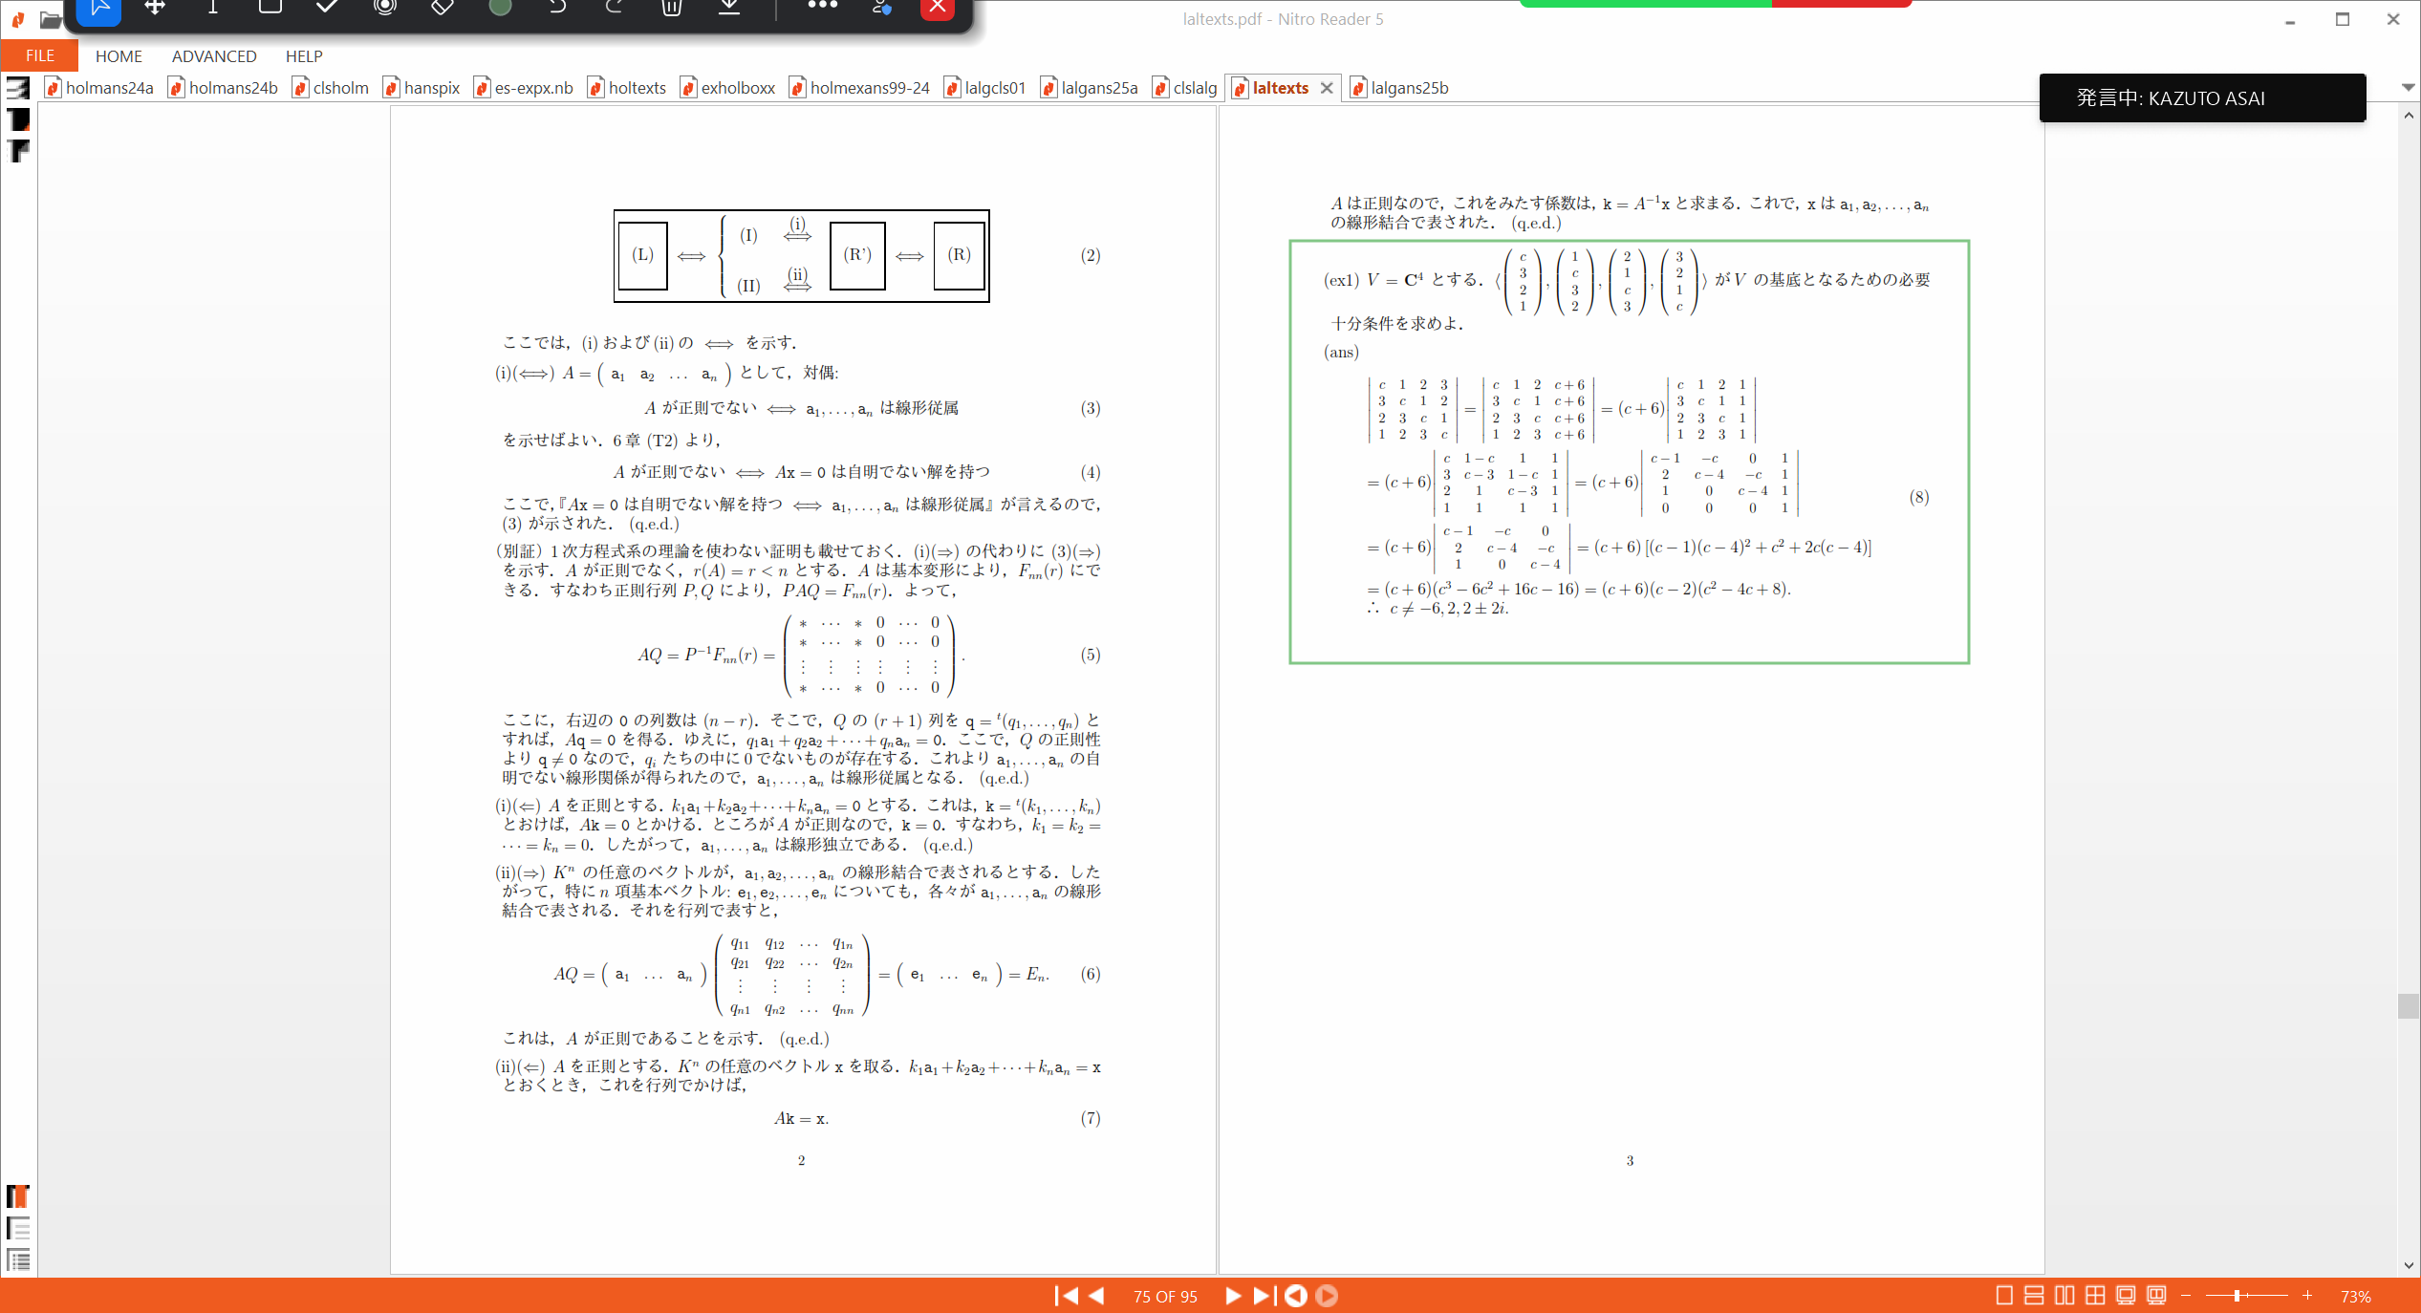Open the clsholm document tab
Screen dimensions: 2421x1313
331,88
